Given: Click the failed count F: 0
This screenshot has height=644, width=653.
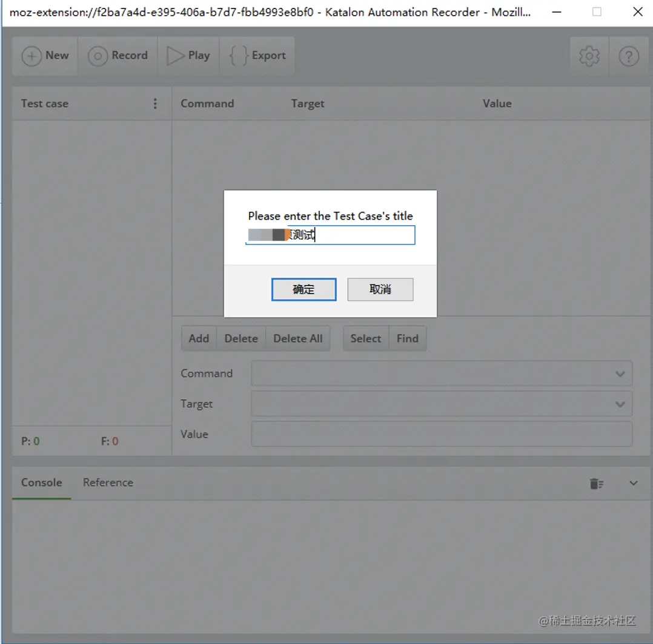Looking at the screenshot, I should [110, 441].
